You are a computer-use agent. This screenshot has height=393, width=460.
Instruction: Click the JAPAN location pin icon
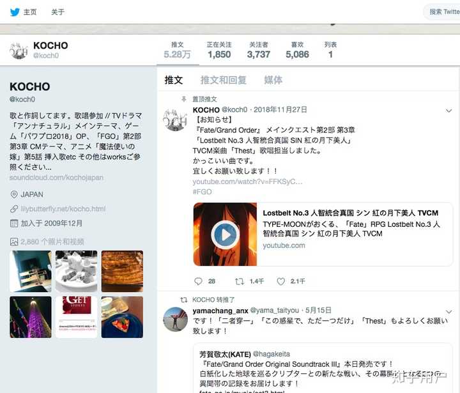(14, 194)
